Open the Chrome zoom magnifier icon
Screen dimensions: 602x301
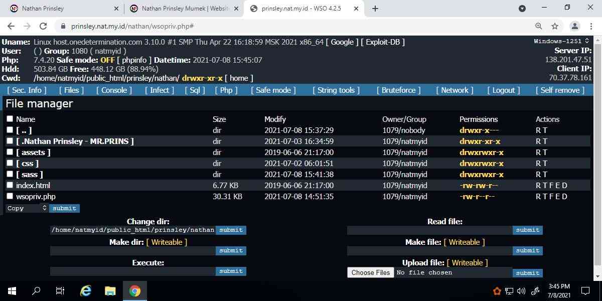pyautogui.click(x=539, y=26)
